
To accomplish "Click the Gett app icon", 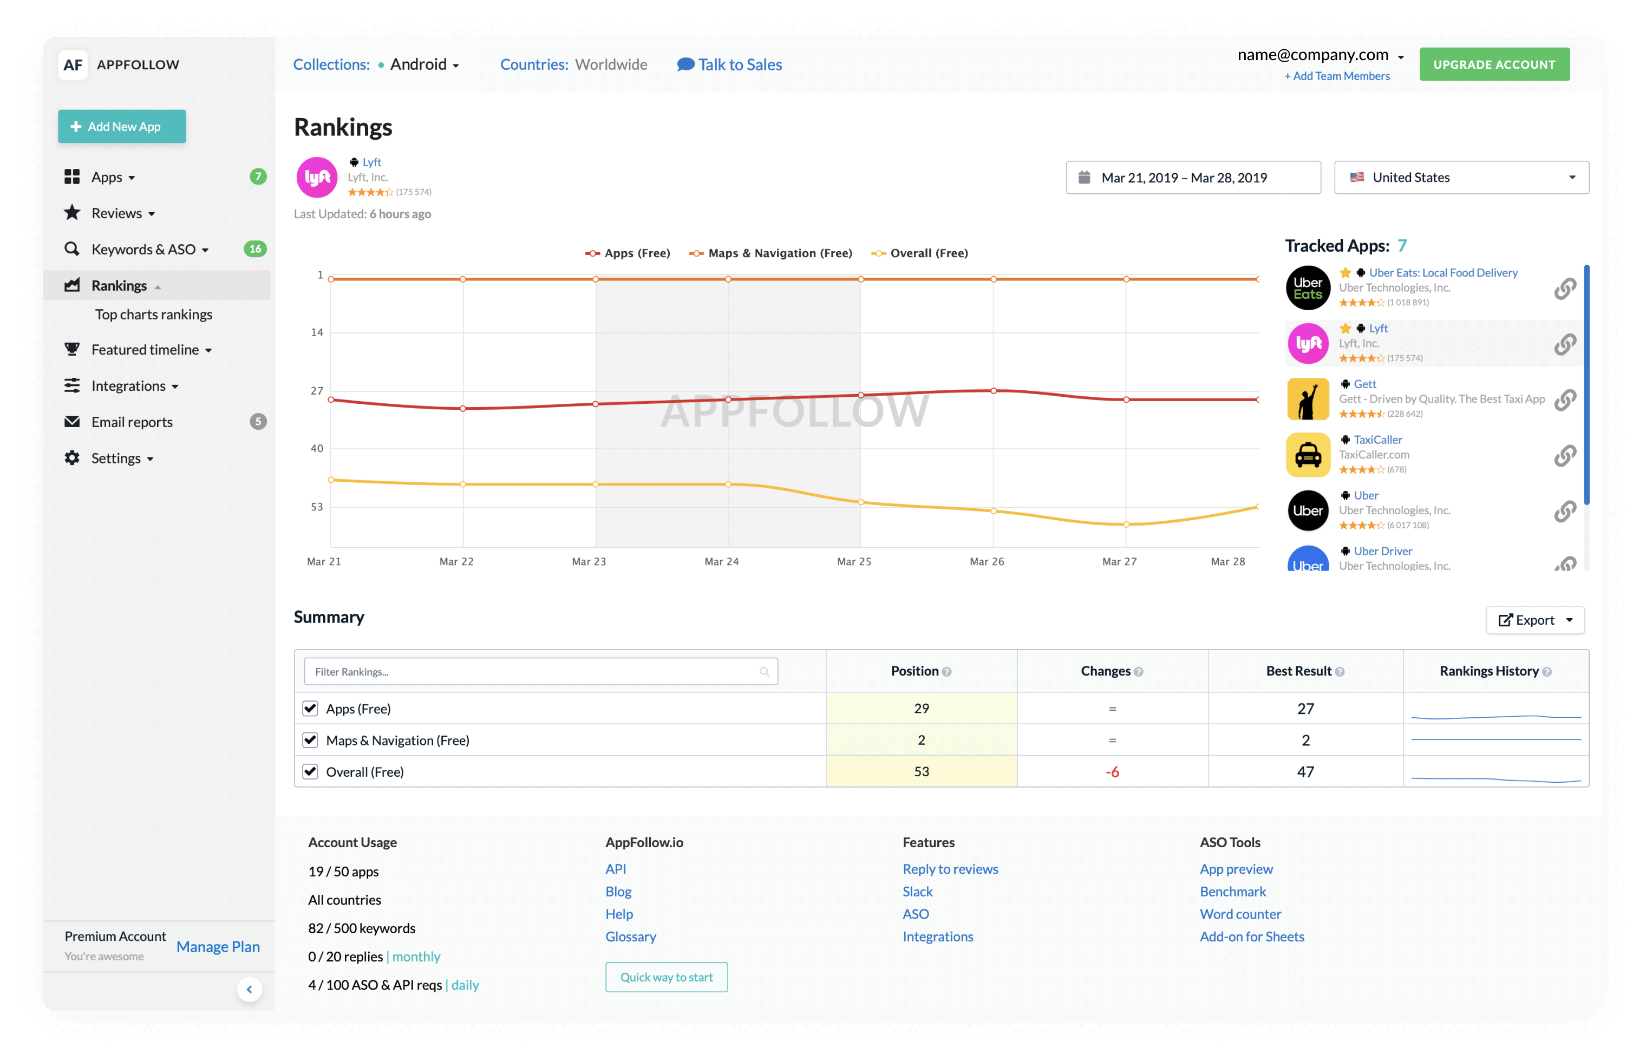I will tap(1308, 399).
